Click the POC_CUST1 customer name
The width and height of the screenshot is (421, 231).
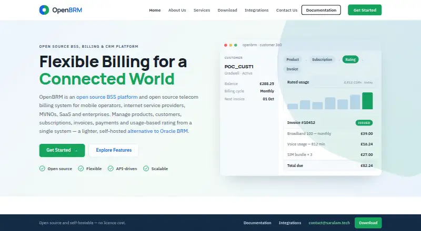point(239,67)
